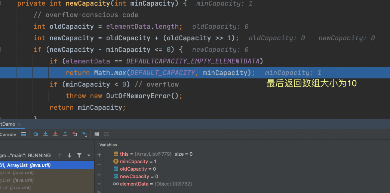Open the thread selector dropdown arrow
This screenshot has height=193, width=390.
pyautogui.click(x=89, y=156)
